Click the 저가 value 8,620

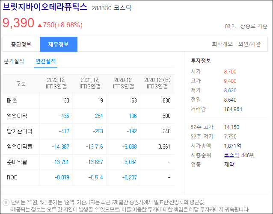click(x=230, y=91)
